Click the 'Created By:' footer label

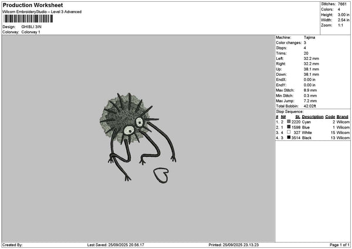click(12, 245)
